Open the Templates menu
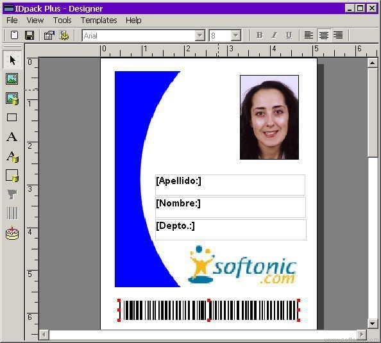This screenshot has width=381, height=343. pyautogui.click(x=99, y=20)
